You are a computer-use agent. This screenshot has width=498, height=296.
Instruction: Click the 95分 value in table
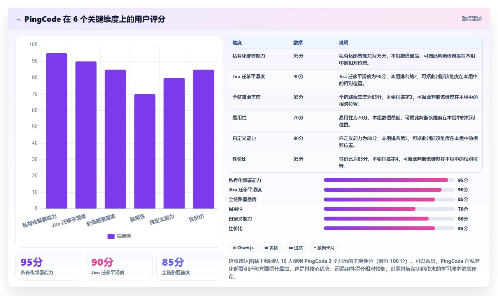pyautogui.click(x=298, y=56)
